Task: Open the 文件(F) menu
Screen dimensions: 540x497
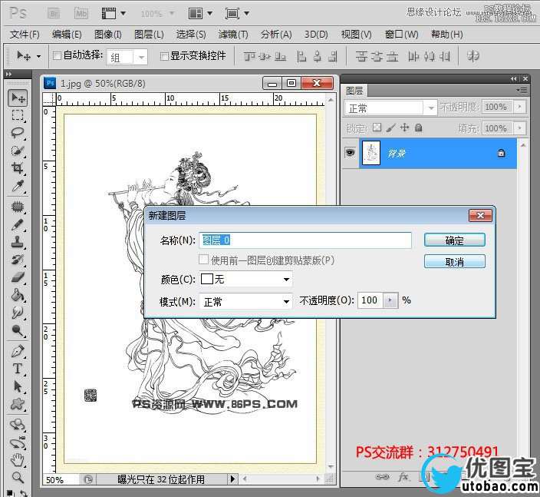Action: click(25, 35)
